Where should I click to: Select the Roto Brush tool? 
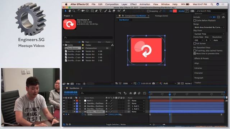119,11
